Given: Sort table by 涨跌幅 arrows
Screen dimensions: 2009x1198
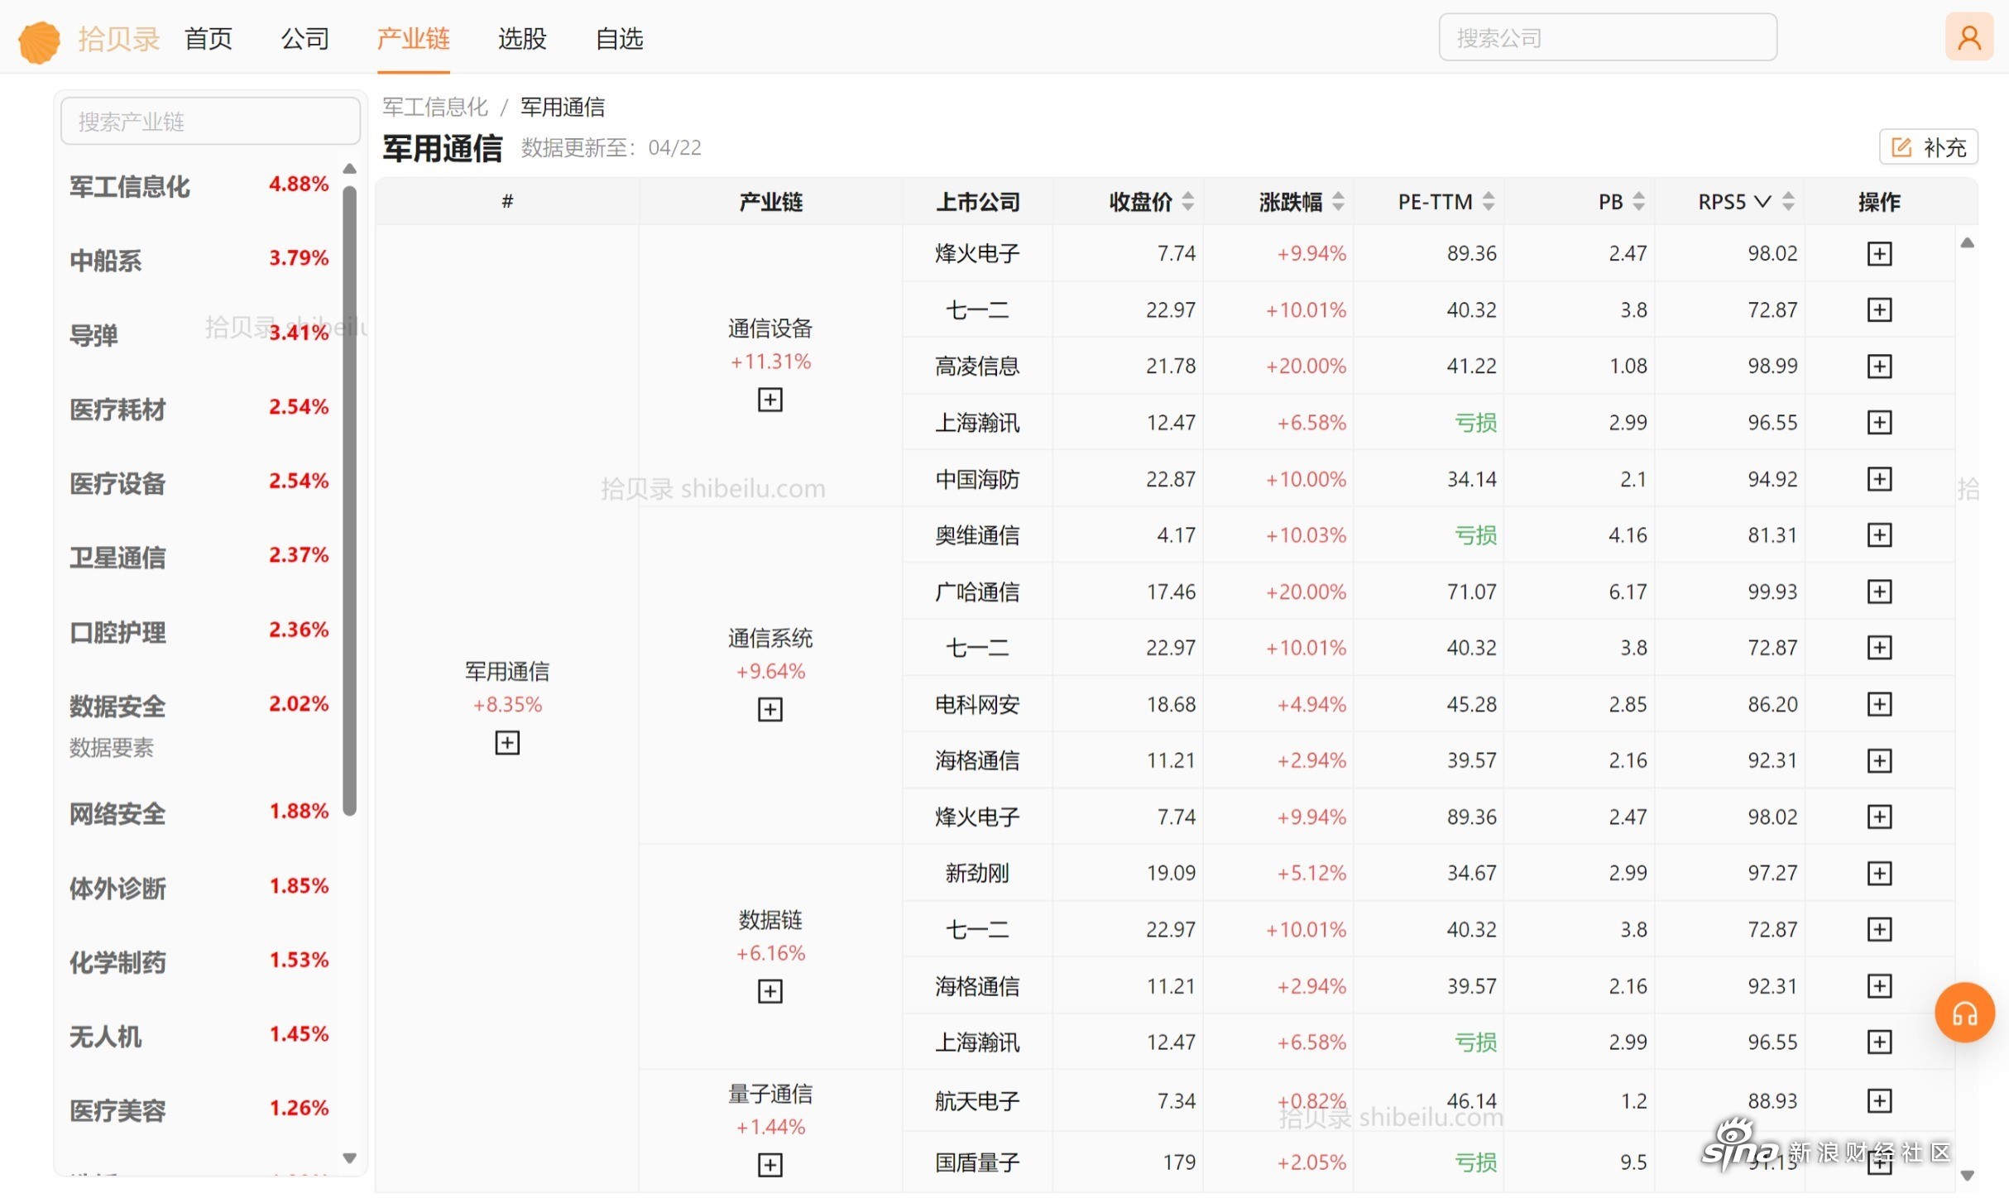Looking at the screenshot, I should click(x=1338, y=201).
